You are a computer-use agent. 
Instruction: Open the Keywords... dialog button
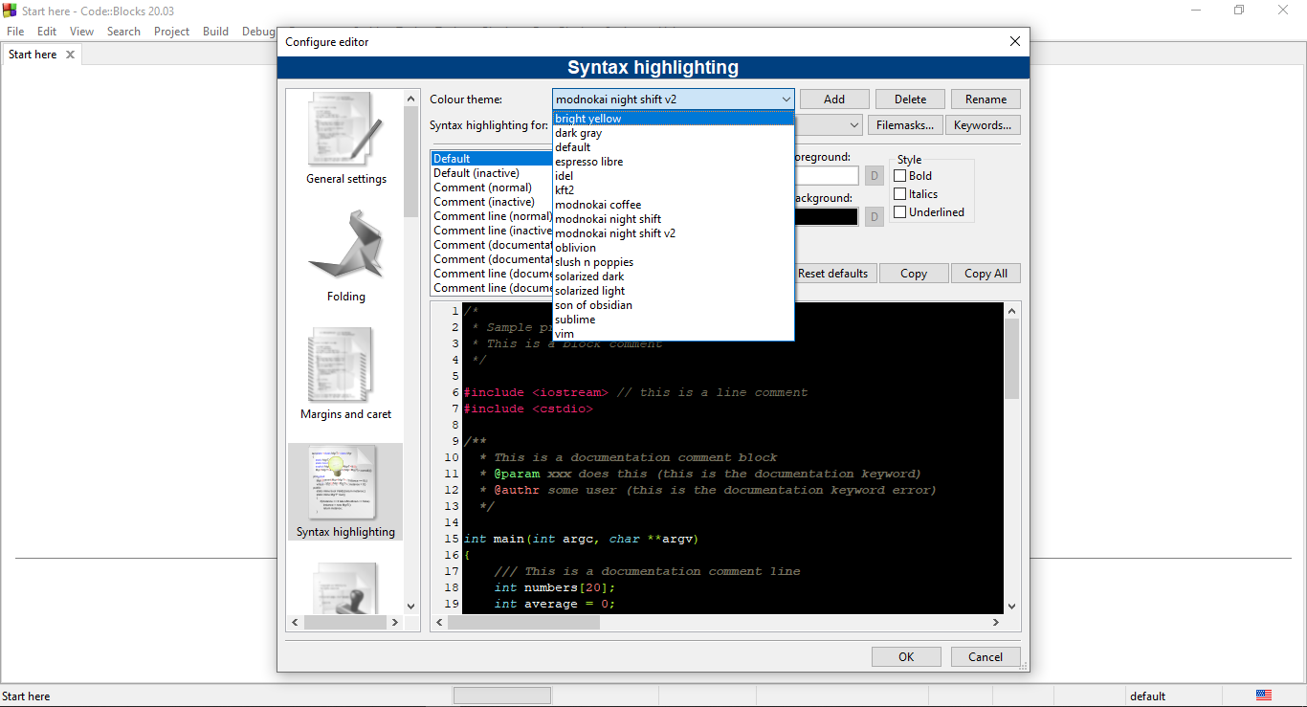point(983,125)
